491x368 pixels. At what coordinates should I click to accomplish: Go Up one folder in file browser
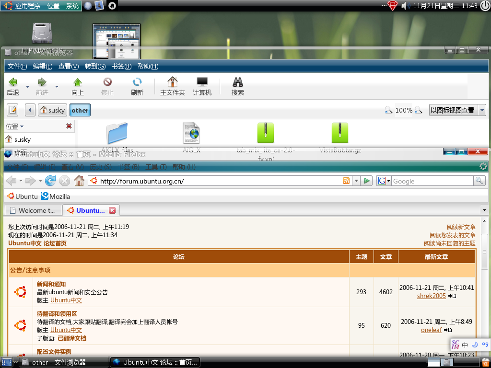point(77,82)
